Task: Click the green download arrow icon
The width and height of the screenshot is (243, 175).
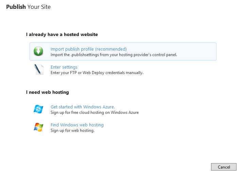Action: [38, 51]
